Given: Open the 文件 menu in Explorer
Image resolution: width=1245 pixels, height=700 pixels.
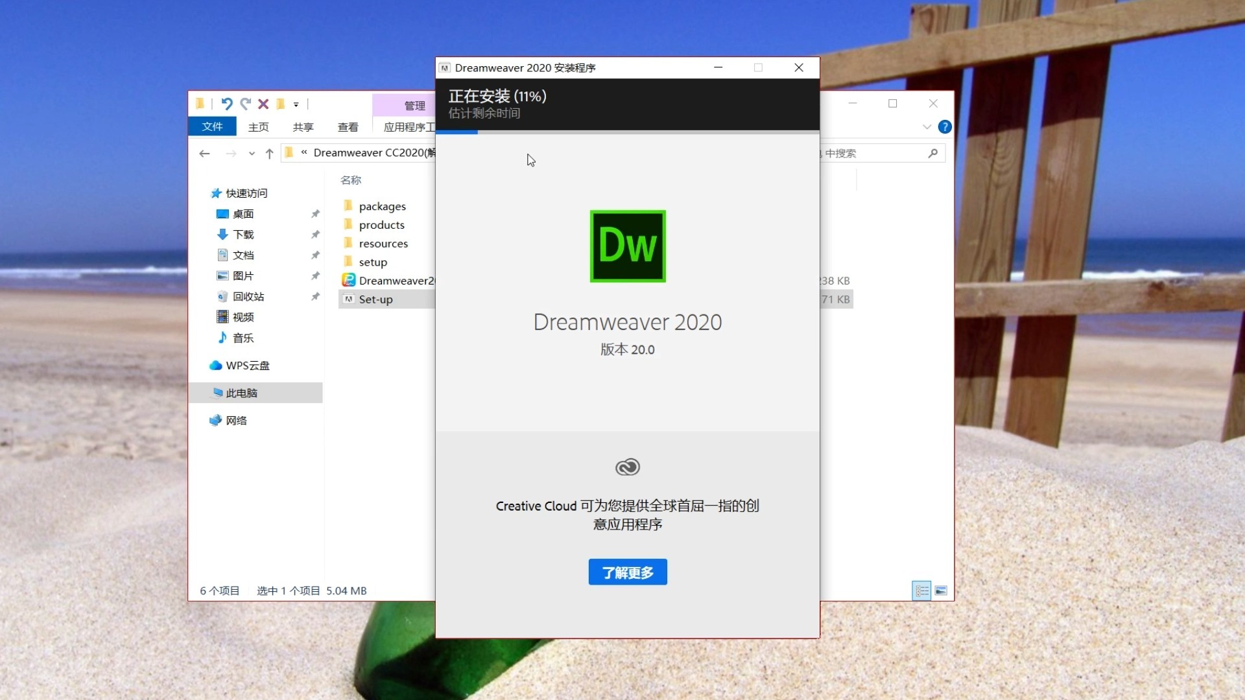Looking at the screenshot, I should (x=212, y=126).
